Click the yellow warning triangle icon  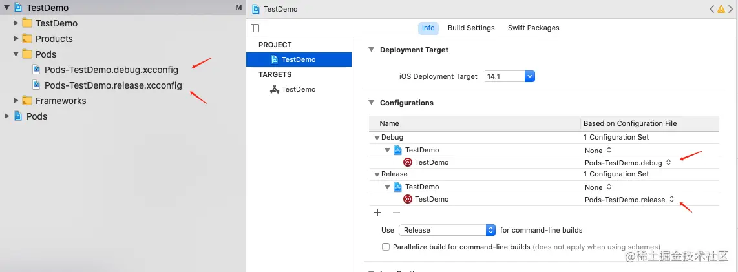click(x=721, y=9)
